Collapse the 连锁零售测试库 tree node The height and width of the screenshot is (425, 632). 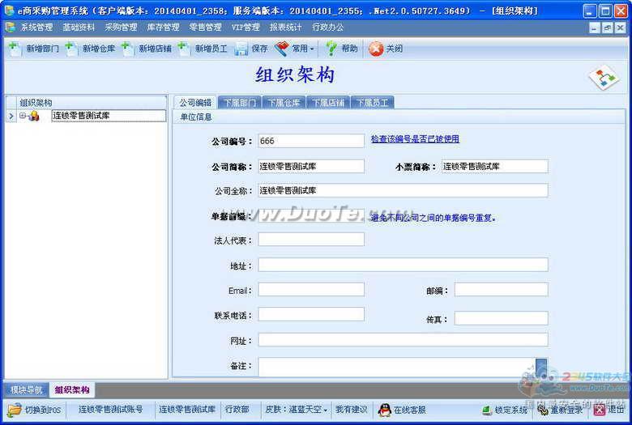(23, 116)
